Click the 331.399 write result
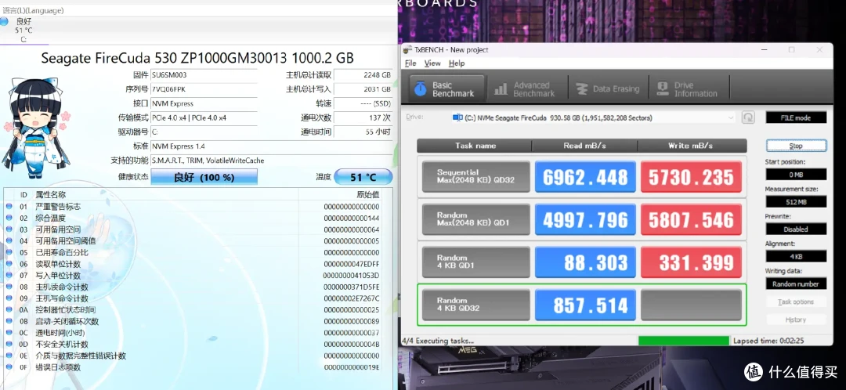This screenshot has height=390, width=846. (x=691, y=262)
